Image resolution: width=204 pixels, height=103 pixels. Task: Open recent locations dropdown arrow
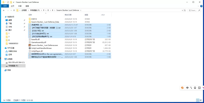point(11,10)
